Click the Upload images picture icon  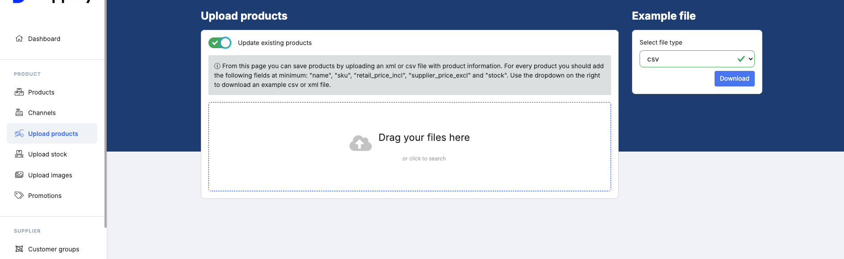coord(19,175)
